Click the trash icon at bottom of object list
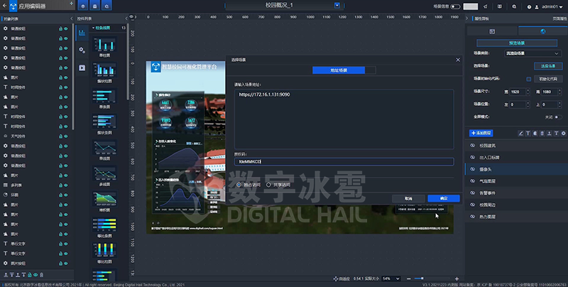The height and width of the screenshot is (287, 568). coord(42,275)
